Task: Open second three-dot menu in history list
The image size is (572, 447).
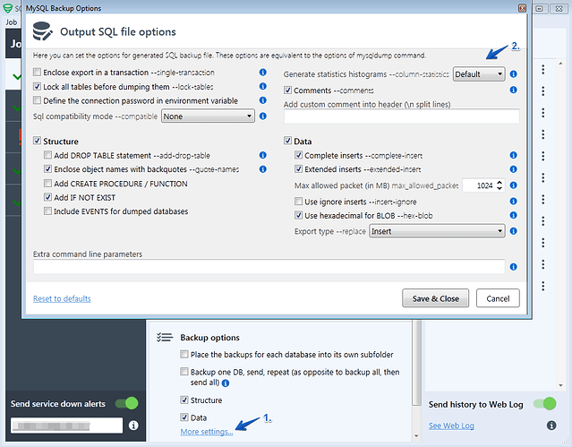Action: (x=543, y=91)
